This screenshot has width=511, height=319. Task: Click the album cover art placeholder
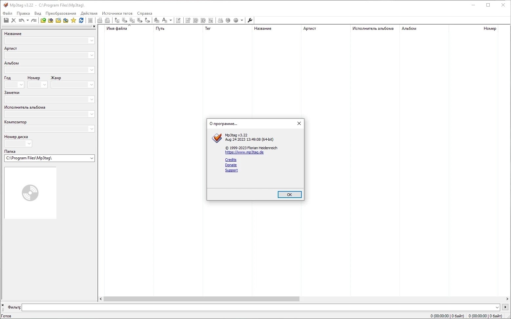point(30,193)
